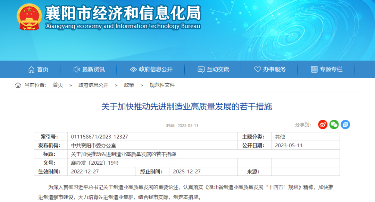Go to 政策 in breadcrumb
The width and height of the screenshot is (375, 202).
click(129, 85)
